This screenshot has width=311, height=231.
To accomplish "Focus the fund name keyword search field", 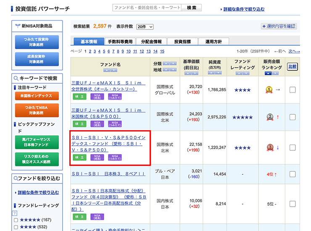I will 147,8.
